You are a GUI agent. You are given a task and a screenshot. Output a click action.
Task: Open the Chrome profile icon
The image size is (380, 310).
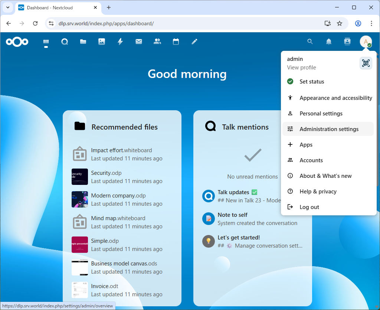coord(358,23)
